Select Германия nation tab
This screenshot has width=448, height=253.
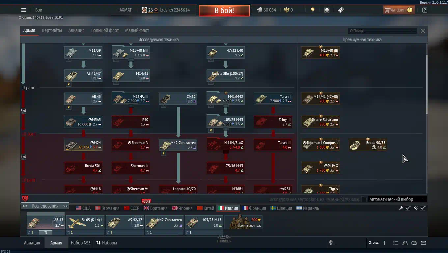click(107, 208)
